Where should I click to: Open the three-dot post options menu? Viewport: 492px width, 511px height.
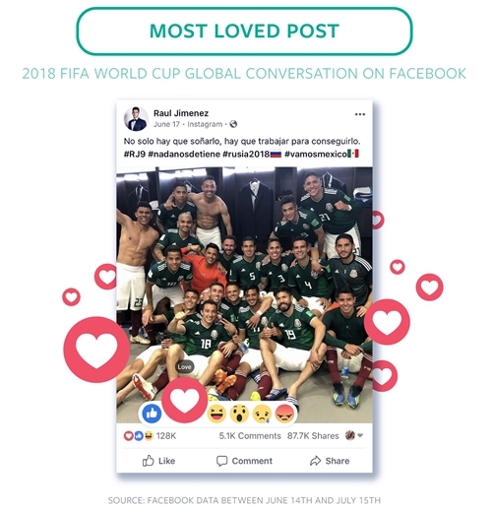[x=360, y=114]
